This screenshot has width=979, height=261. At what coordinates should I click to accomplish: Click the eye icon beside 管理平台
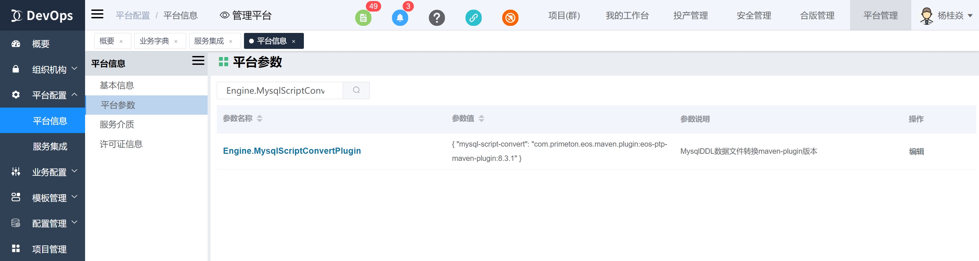click(x=225, y=15)
